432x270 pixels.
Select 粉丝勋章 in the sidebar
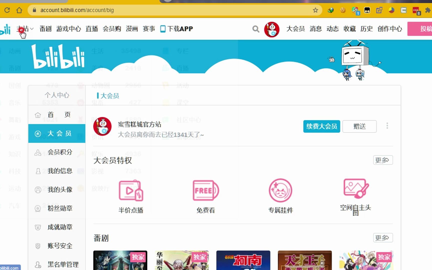(57, 208)
